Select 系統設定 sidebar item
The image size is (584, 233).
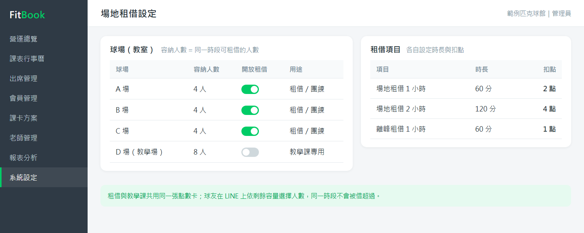[44, 177]
